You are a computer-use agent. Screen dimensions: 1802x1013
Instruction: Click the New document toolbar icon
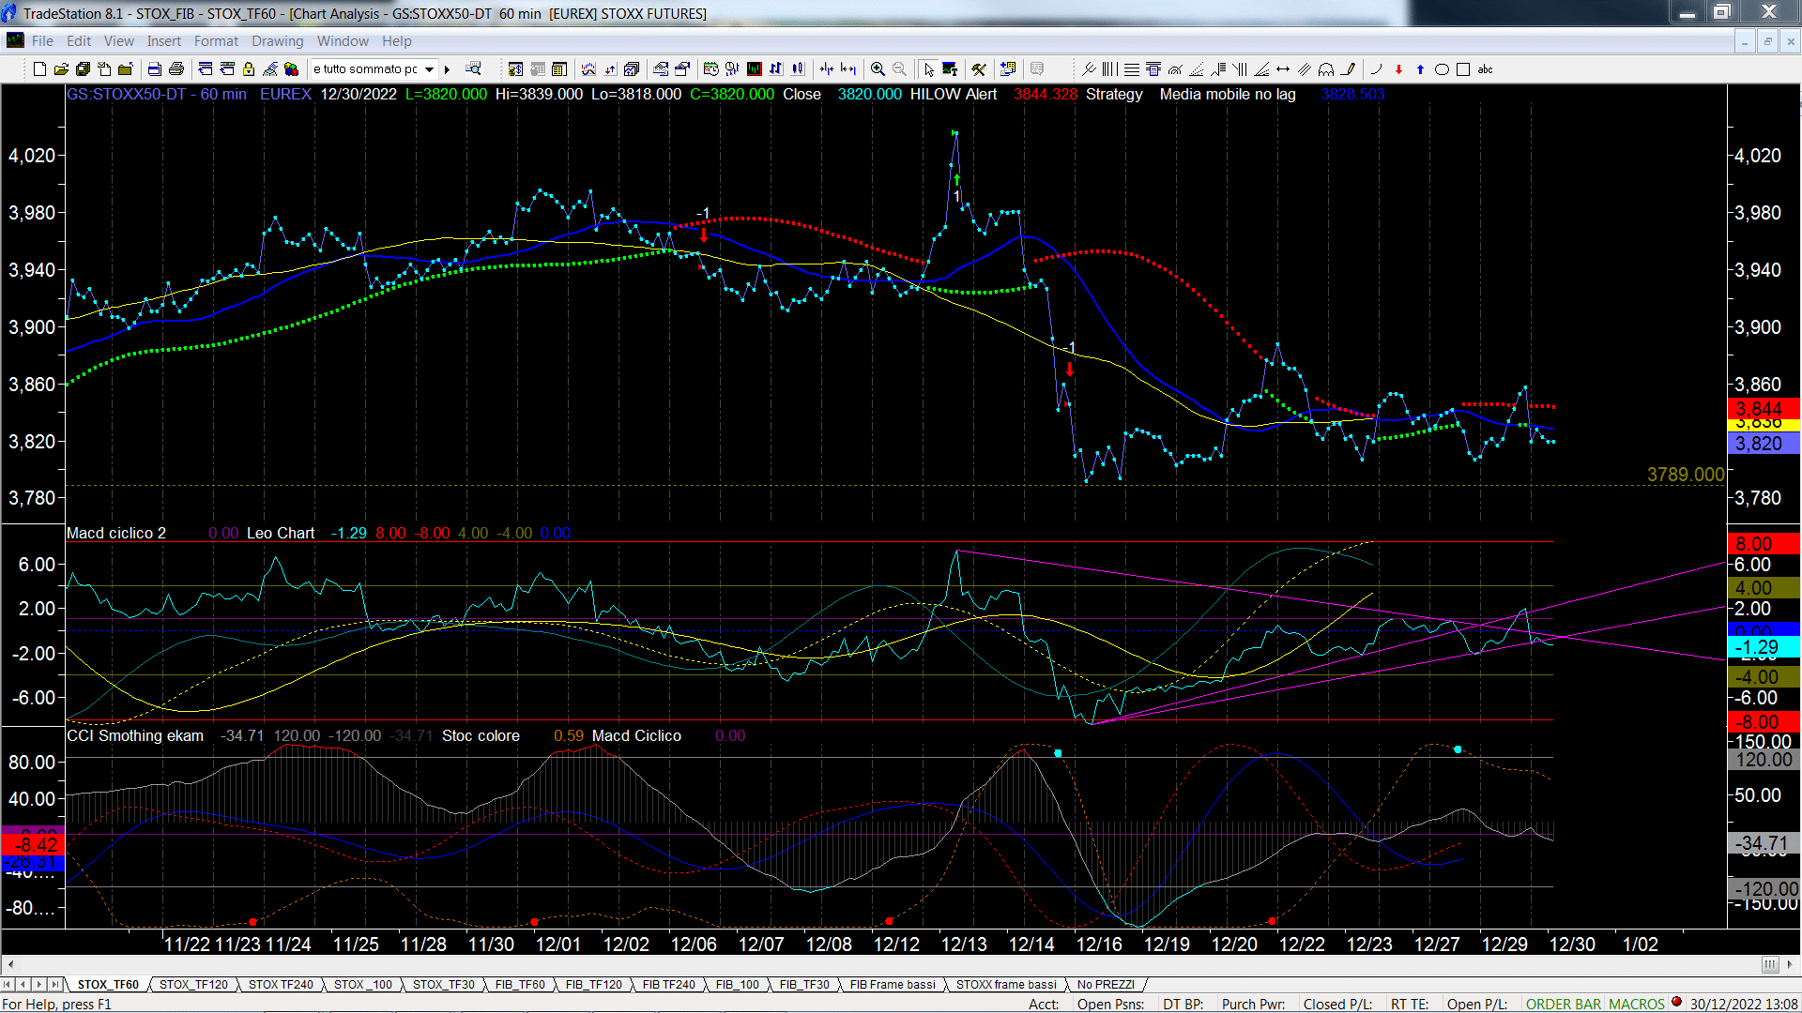pos(39,69)
